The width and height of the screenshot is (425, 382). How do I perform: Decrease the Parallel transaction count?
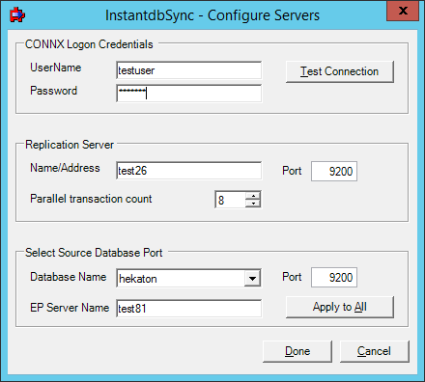(253, 204)
